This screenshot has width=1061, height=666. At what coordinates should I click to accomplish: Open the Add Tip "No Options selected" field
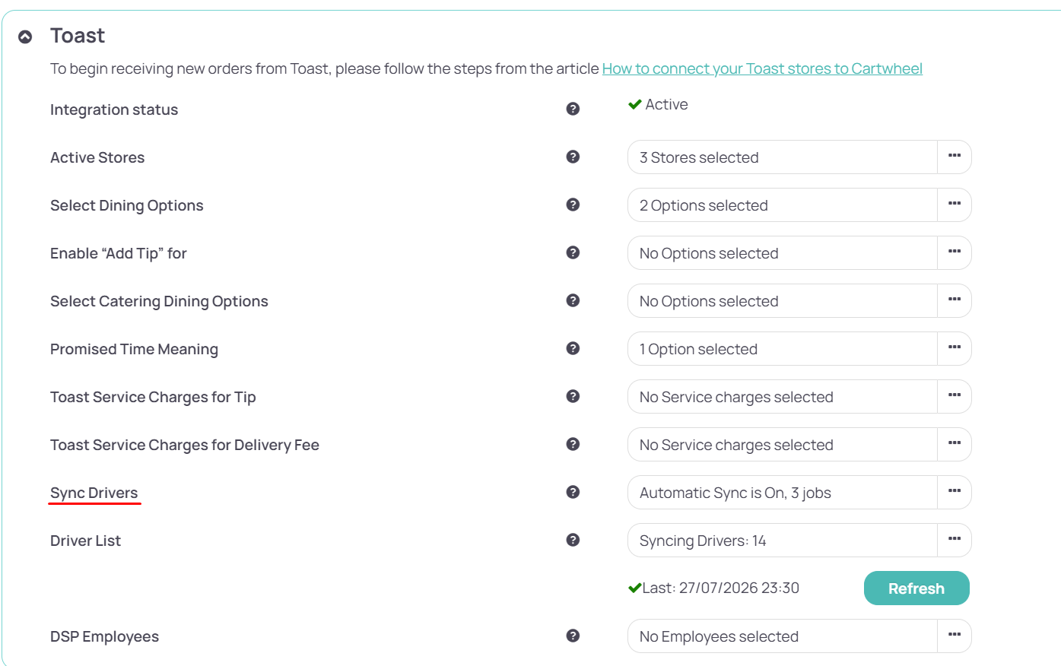783,253
